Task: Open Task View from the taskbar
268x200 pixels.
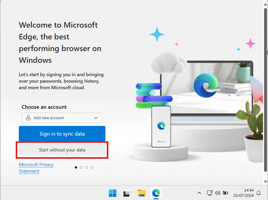Action: coord(127,193)
